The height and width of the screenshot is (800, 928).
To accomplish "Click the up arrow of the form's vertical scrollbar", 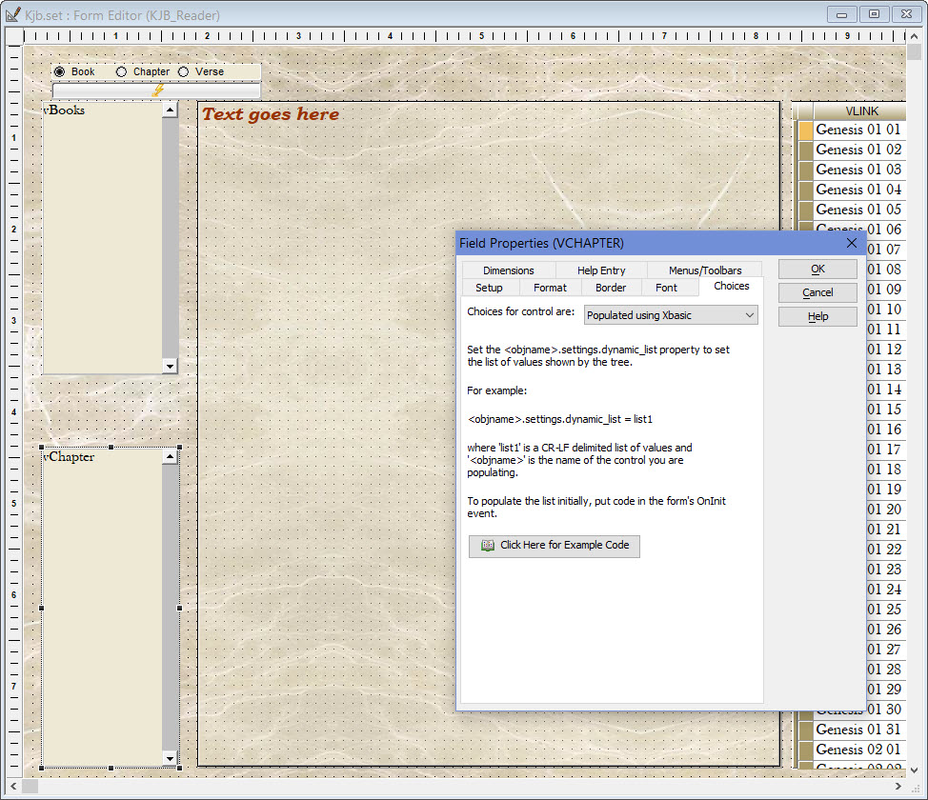I will point(915,36).
